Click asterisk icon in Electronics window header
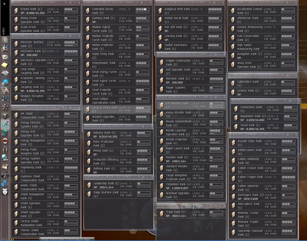 [x=66, y=36]
